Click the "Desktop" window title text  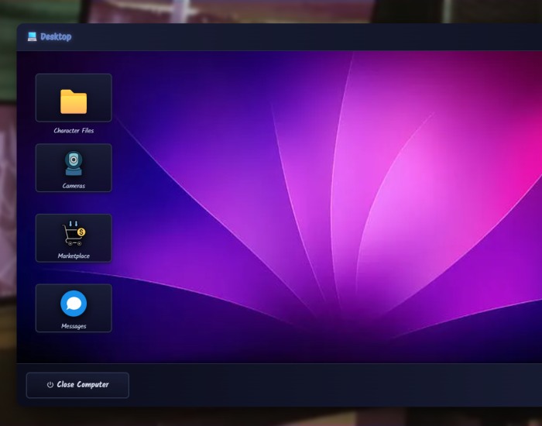point(56,36)
